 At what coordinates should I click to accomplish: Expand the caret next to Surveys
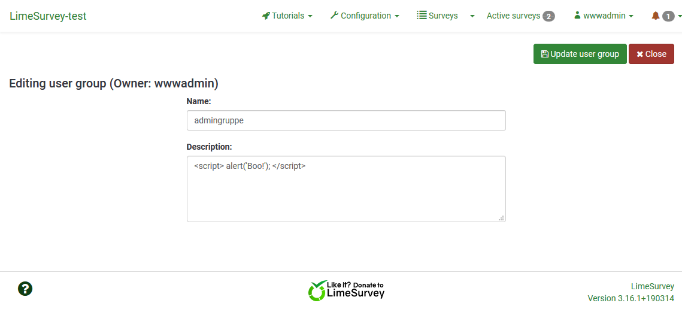pyautogui.click(x=472, y=16)
